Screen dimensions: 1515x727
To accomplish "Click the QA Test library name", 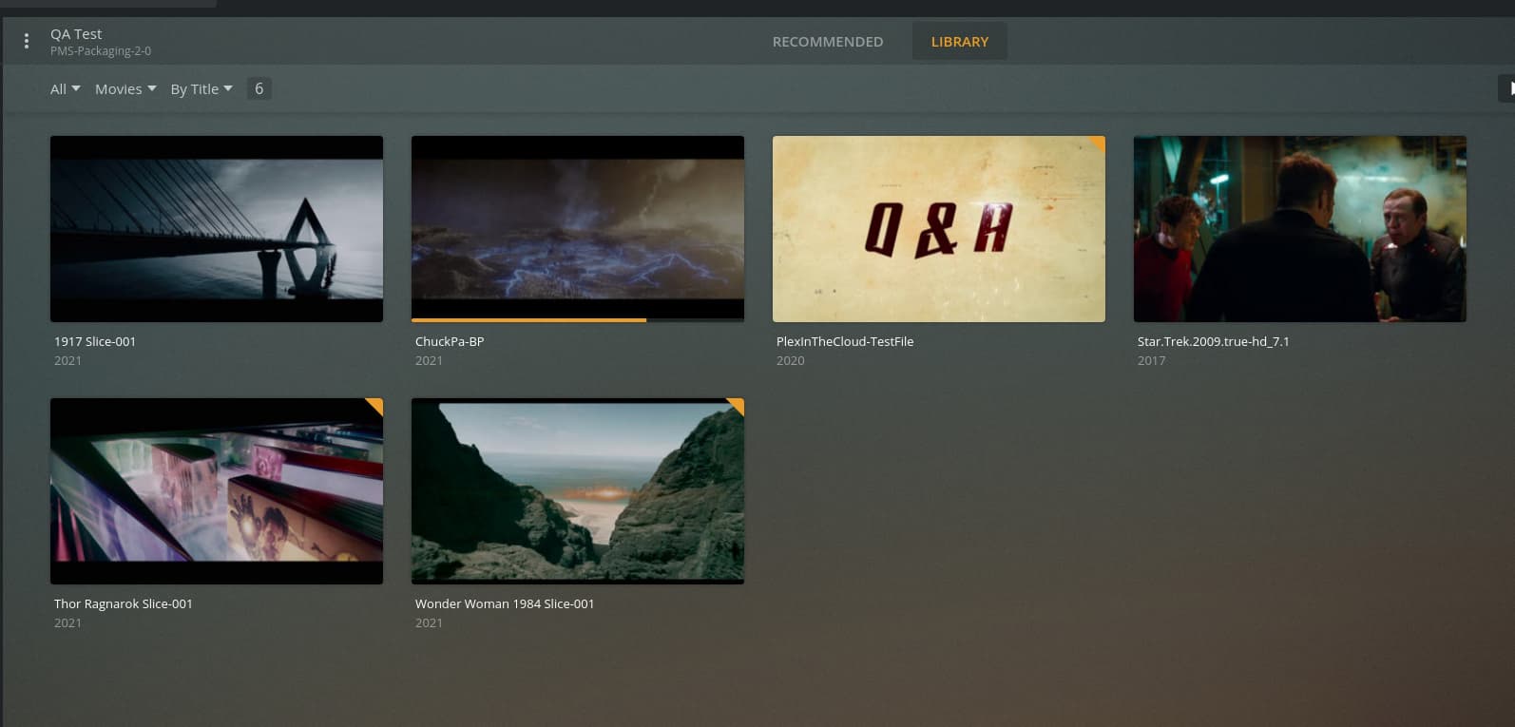I will tap(76, 33).
